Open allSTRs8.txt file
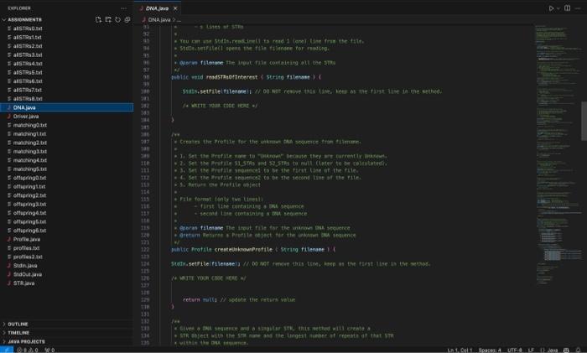Viewport: 587px width, 353px height. [x=28, y=98]
